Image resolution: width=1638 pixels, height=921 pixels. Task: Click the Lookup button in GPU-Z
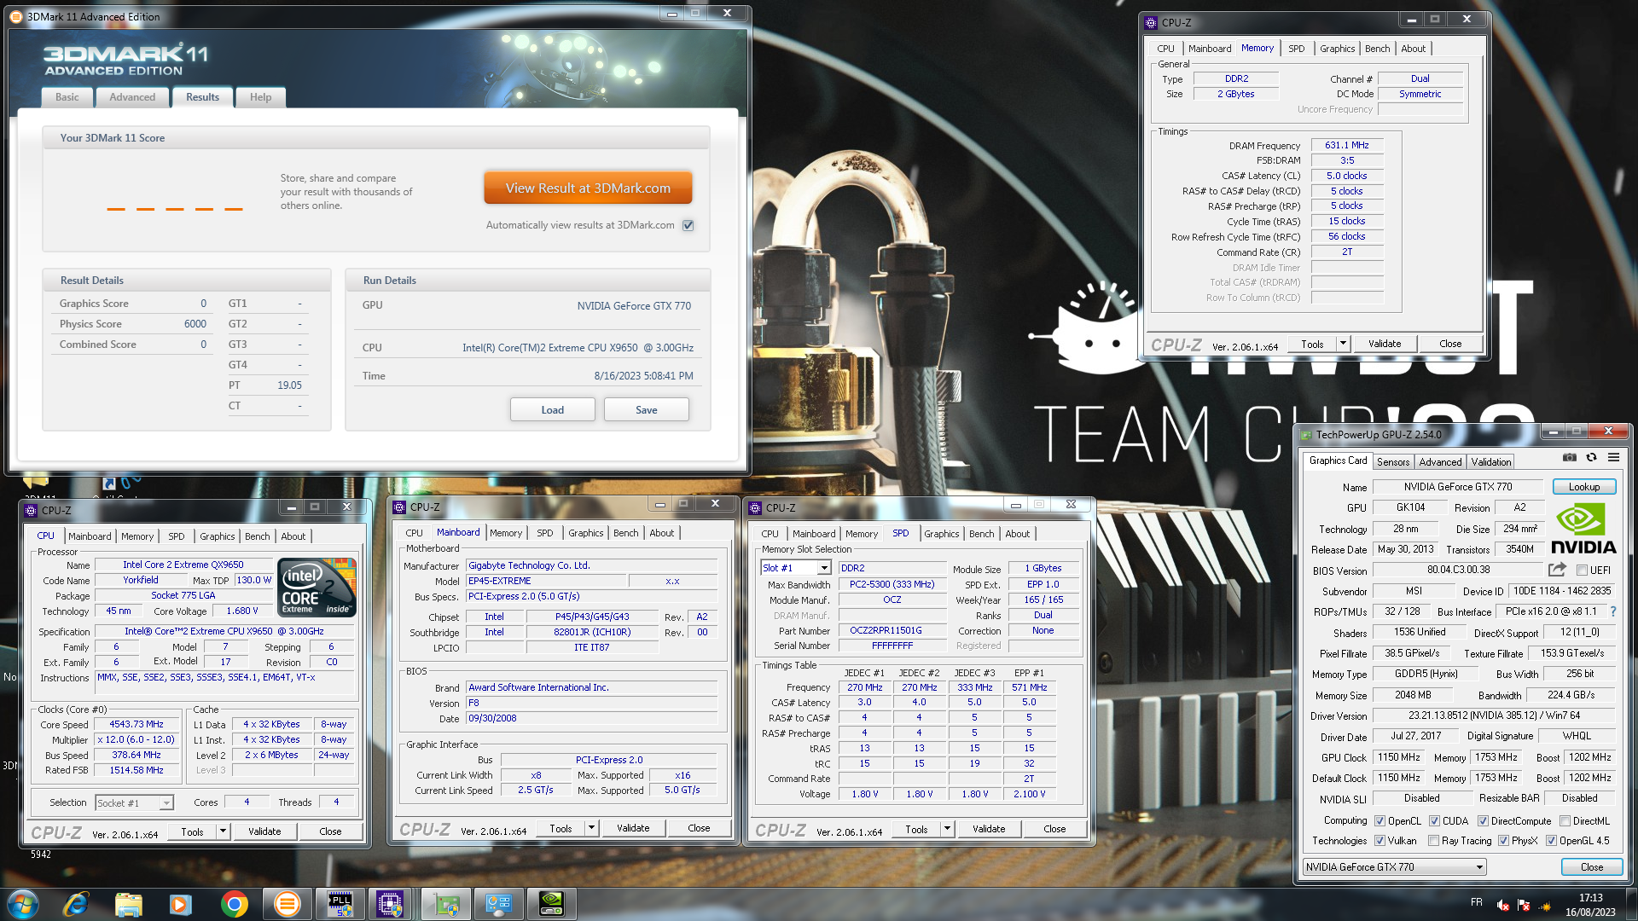click(1584, 487)
